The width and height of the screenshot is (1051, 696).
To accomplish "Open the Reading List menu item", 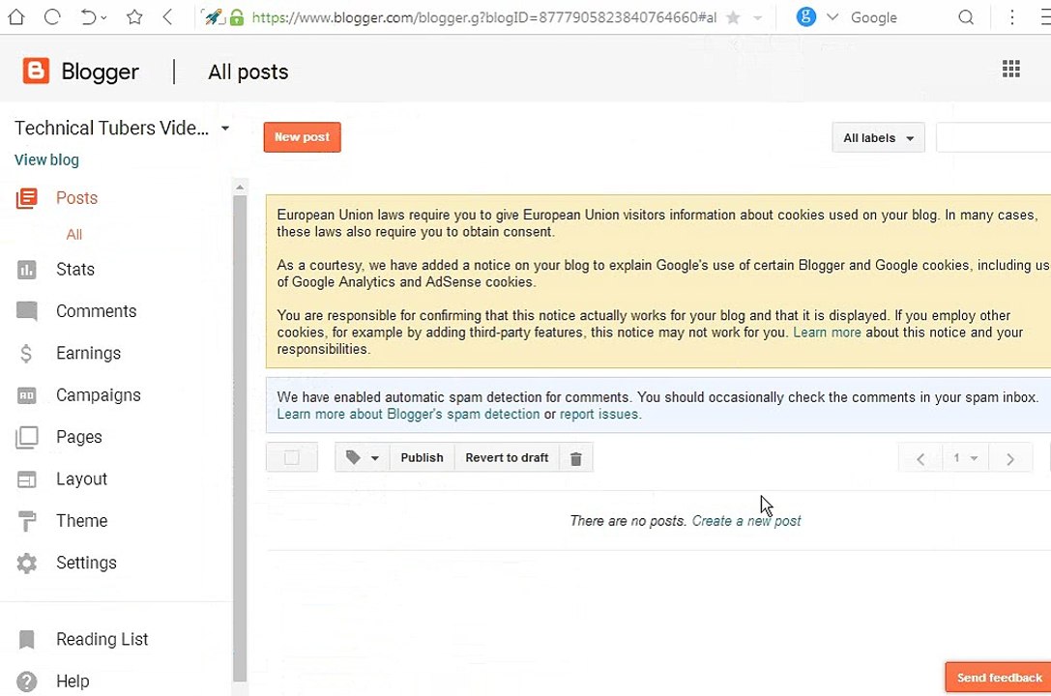I will pos(102,639).
